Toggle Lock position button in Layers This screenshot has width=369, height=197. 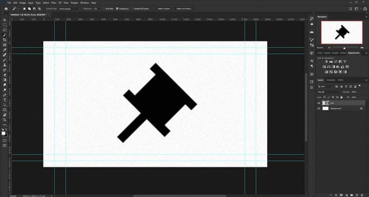click(333, 97)
